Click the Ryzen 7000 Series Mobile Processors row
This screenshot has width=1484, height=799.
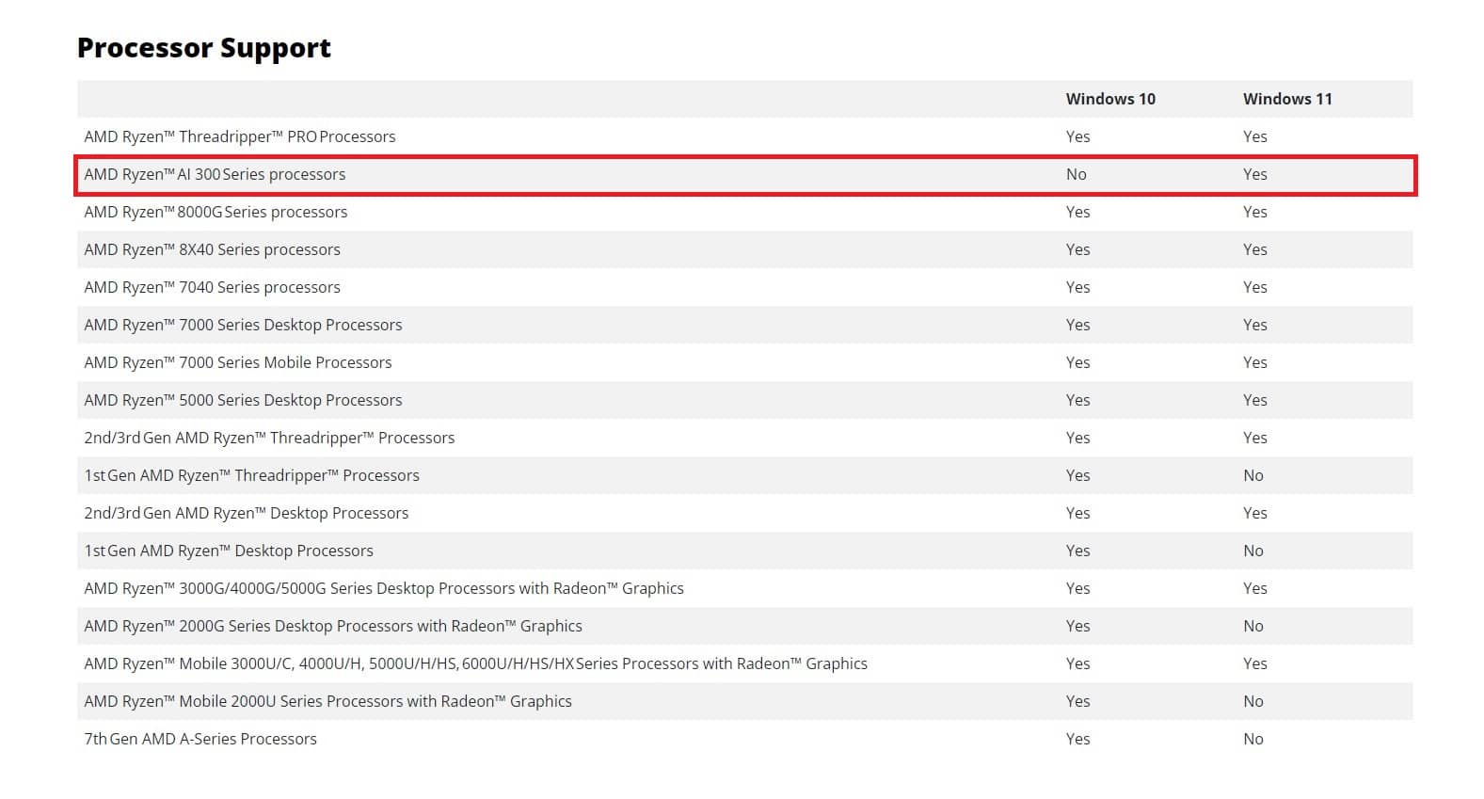(x=745, y=362)
